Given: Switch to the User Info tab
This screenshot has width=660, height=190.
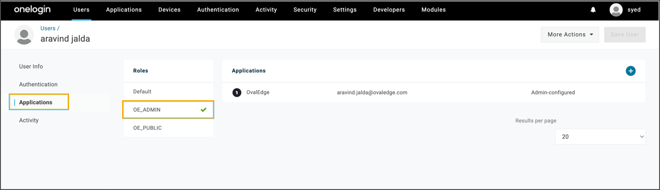Looking at the screenshot, I should click(x=31, y=67).
